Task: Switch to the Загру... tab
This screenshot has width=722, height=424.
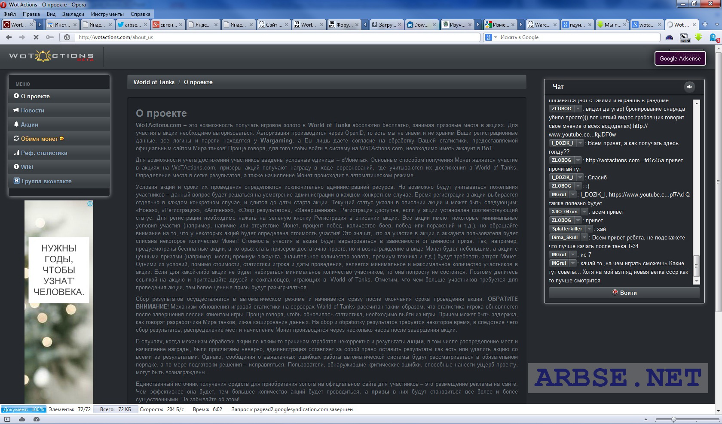Action: (x=387, y=25)
